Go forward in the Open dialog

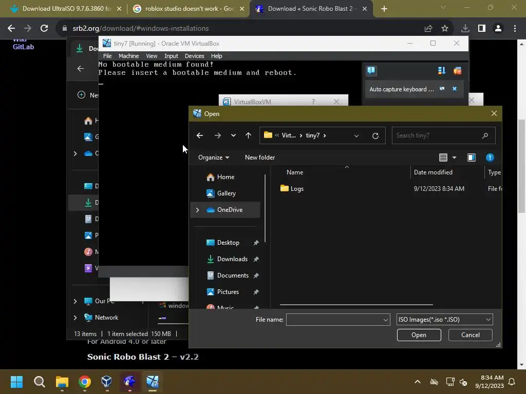(x=217, y=135)
